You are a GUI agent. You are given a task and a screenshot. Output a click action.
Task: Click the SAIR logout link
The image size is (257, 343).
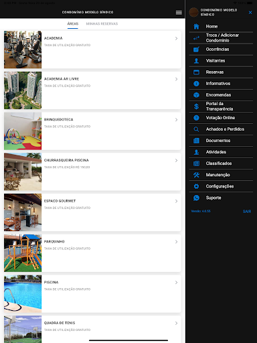pyautogui.click(x=247, y=211)
